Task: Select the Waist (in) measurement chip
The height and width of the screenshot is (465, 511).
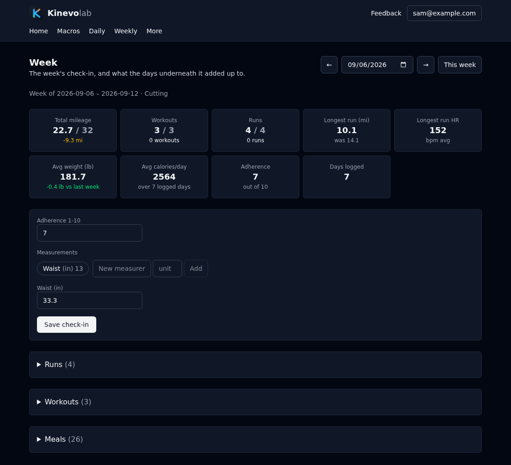Action: [x=63, y=269]
